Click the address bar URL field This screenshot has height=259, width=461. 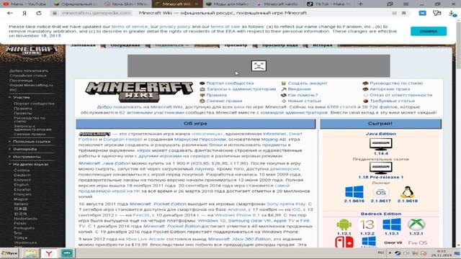(x=96, y=13)
